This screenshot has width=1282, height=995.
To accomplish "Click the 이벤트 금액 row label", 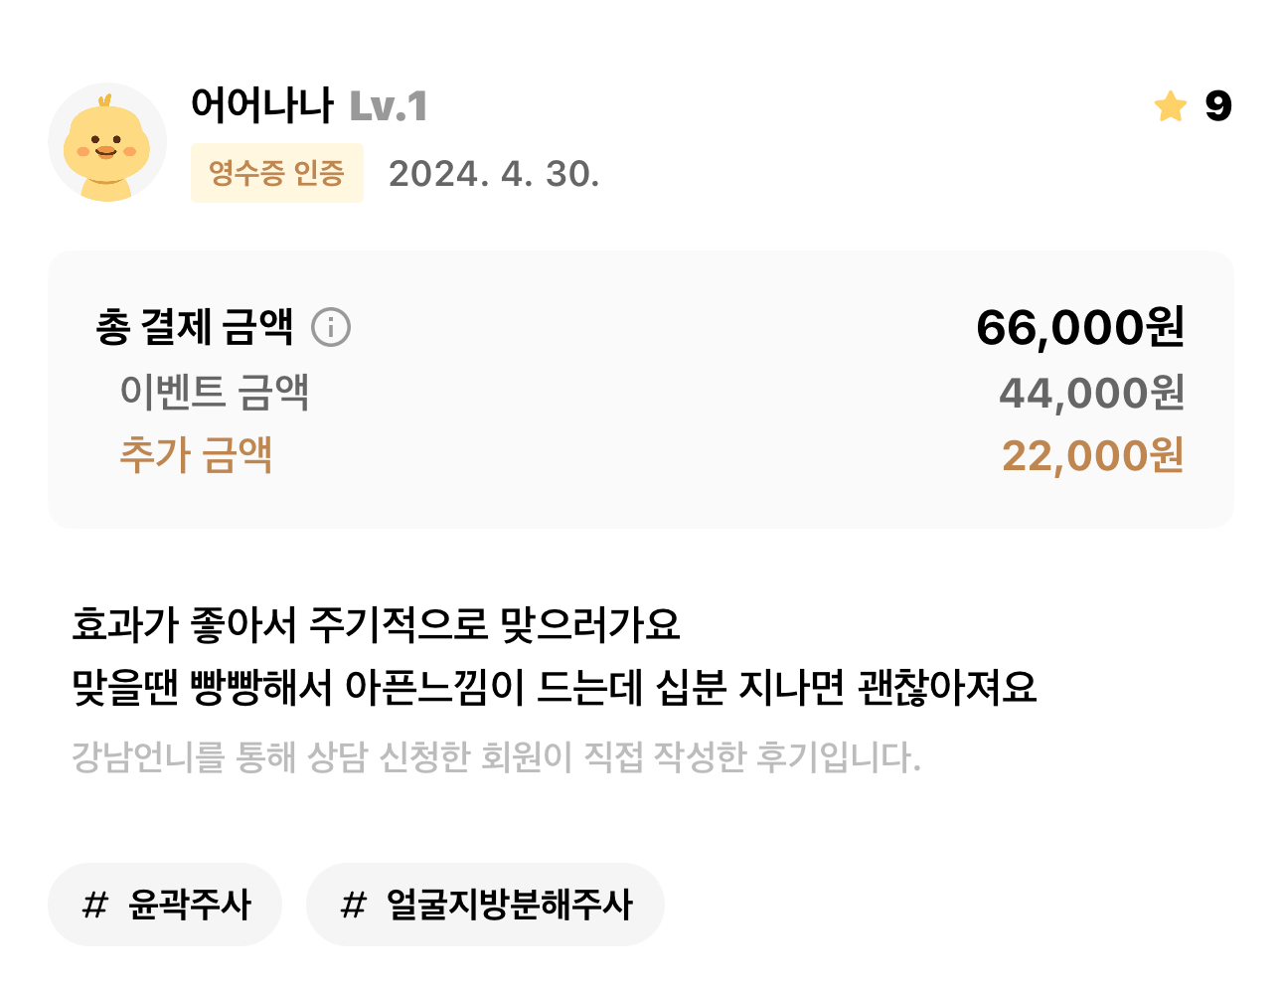I will pyautogui.click(x=215, y=393).
